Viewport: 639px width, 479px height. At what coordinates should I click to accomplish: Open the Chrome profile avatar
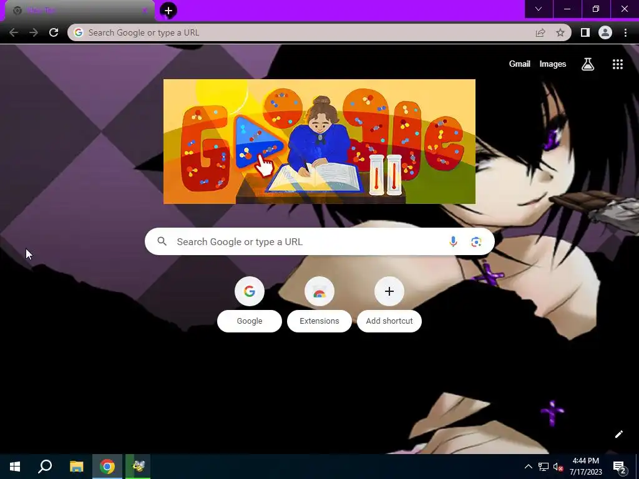605,32
